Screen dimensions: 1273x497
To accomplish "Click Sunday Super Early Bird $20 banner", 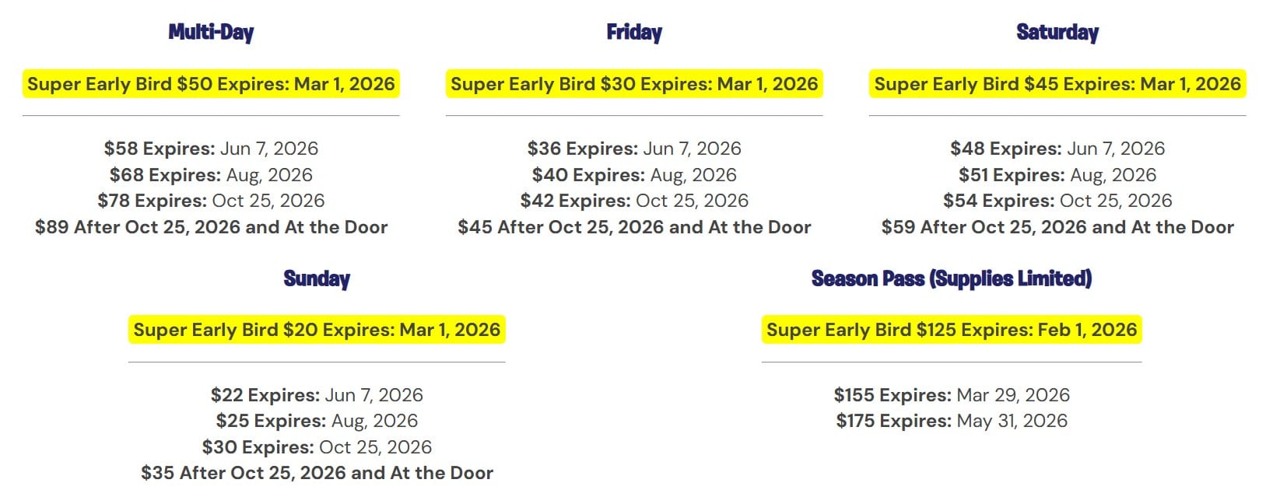I will click(x=317, y=330).
